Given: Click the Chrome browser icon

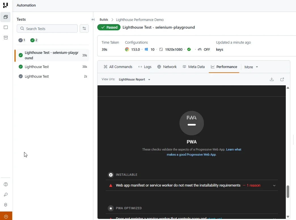Looking at the screenshot, I should coord(127,49).
